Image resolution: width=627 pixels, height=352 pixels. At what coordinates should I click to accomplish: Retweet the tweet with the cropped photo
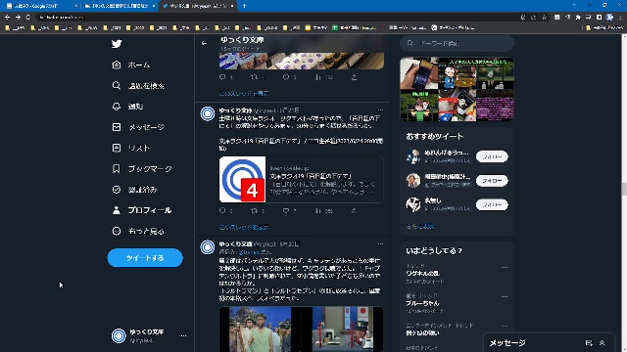255,77
